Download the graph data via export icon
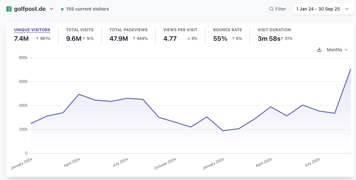The width and height of the screenshot is (356, 180). click(x=319, y=50)
